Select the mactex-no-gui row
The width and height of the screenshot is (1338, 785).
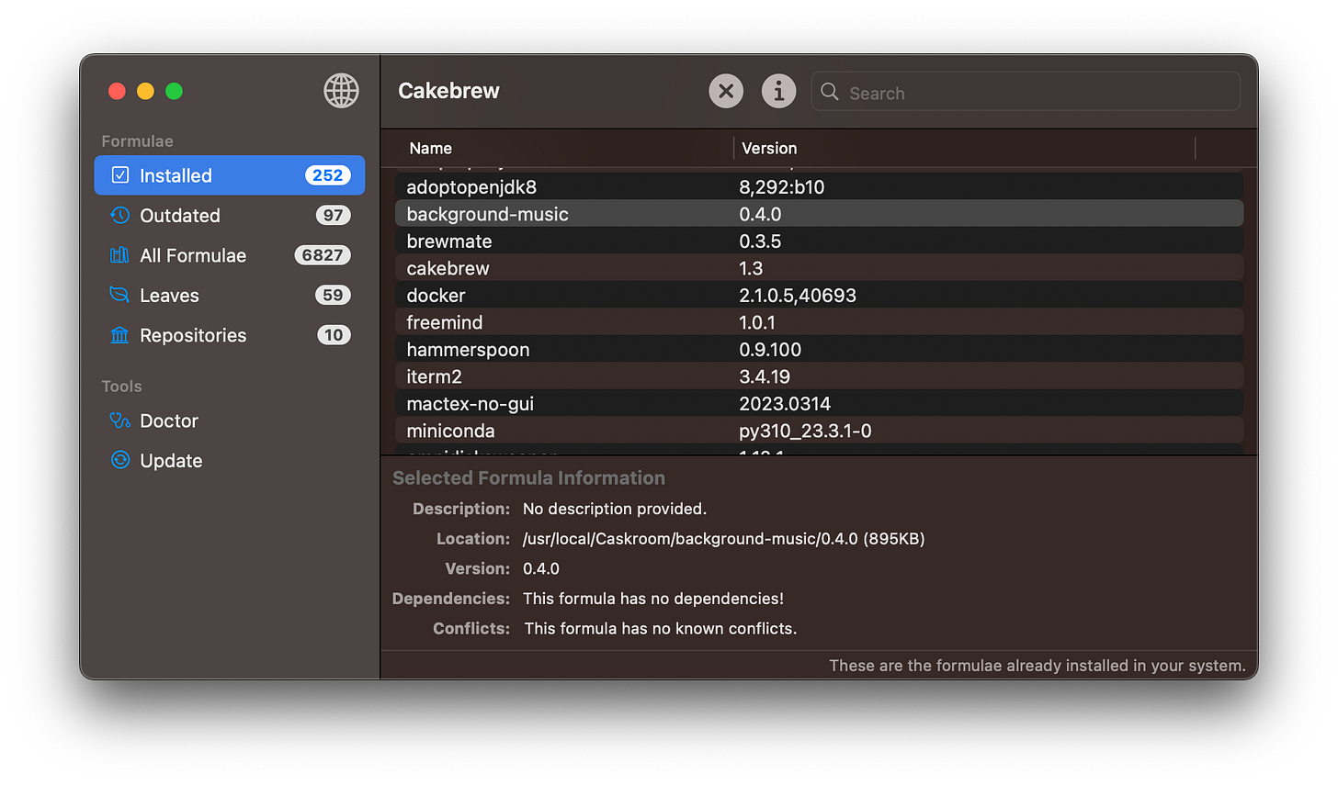pos(820,403)
